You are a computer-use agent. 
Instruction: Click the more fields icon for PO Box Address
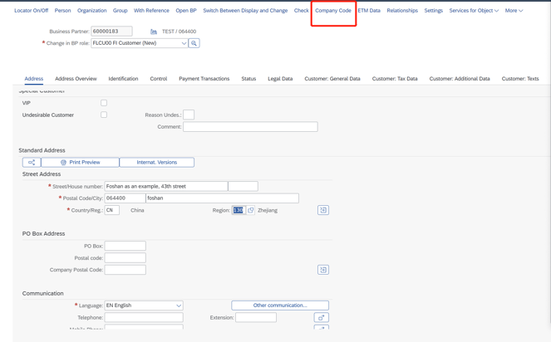(x=323, y=270)
